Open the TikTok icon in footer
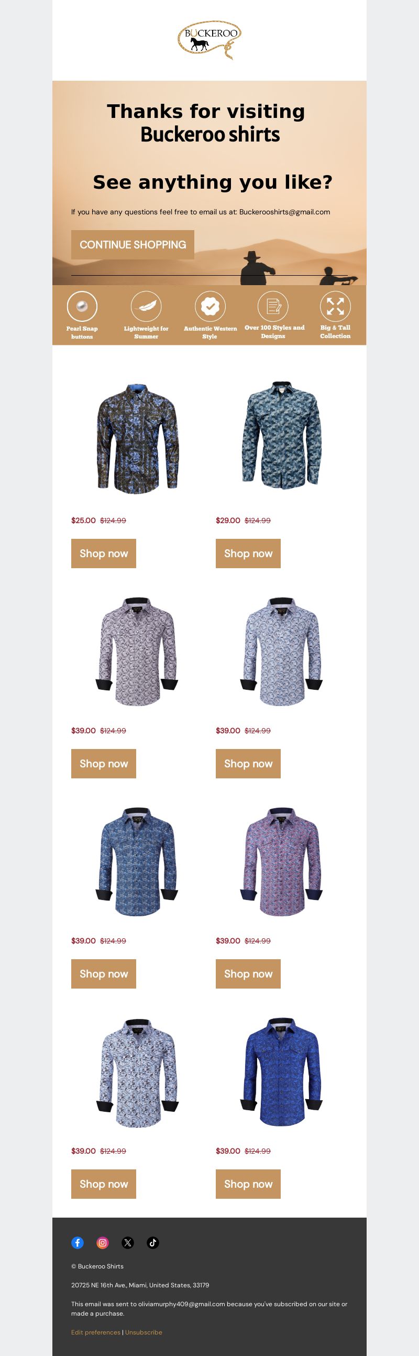Screen dimensions: 419x1356 [153, 1242]
